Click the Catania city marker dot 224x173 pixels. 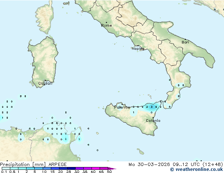[153, 118]
